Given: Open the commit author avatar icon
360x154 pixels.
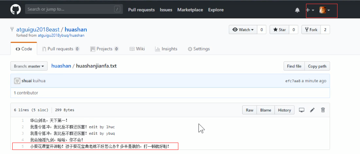Looking at the screenshot, I should [x=17, y=81].
